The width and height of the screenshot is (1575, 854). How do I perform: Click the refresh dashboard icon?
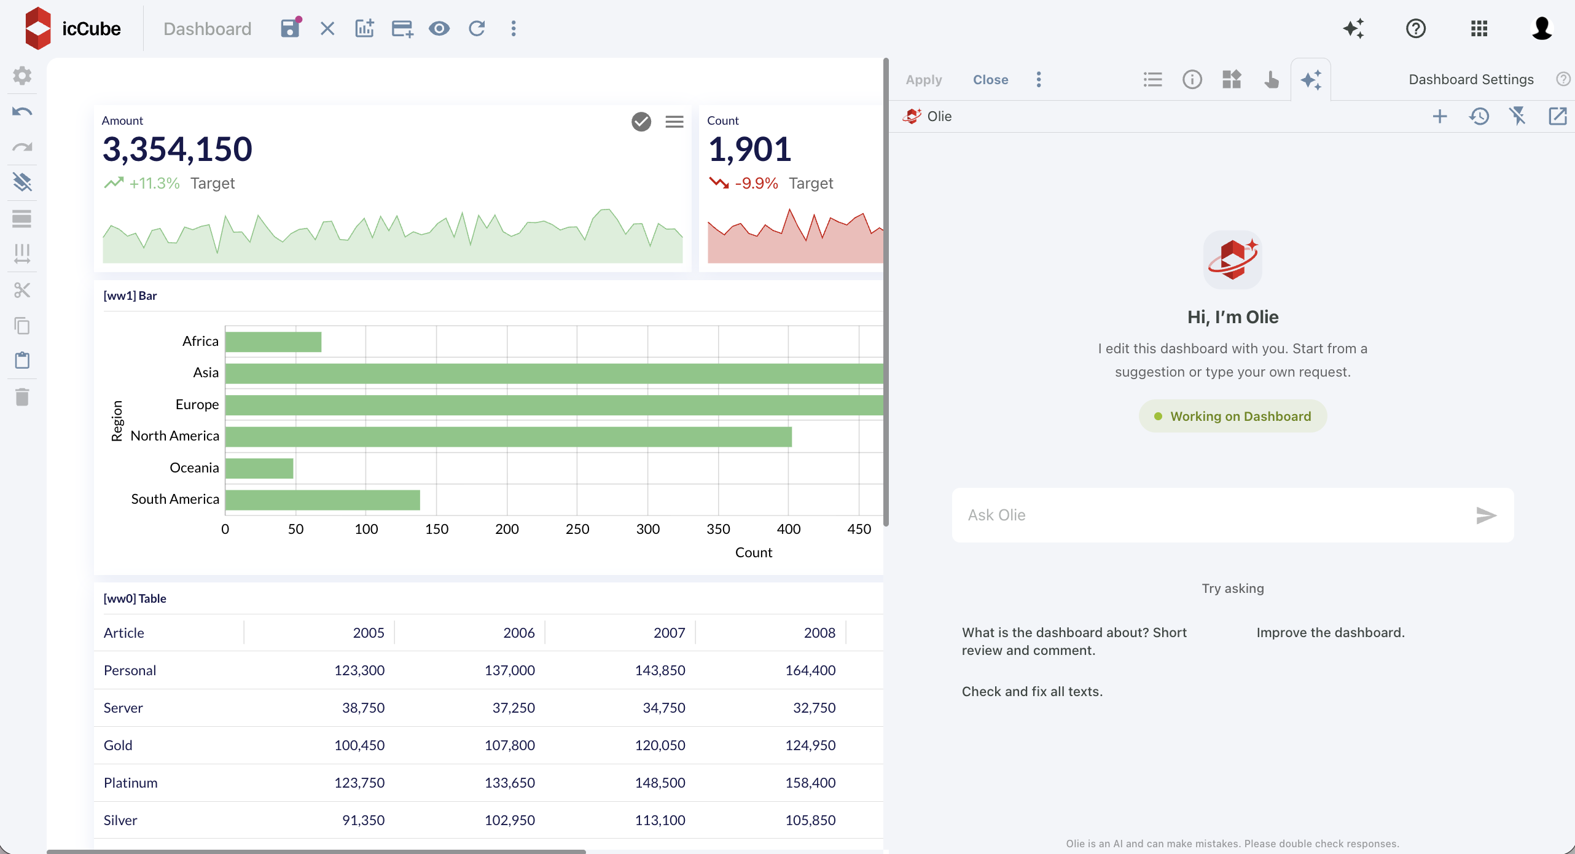coord(477,28)
